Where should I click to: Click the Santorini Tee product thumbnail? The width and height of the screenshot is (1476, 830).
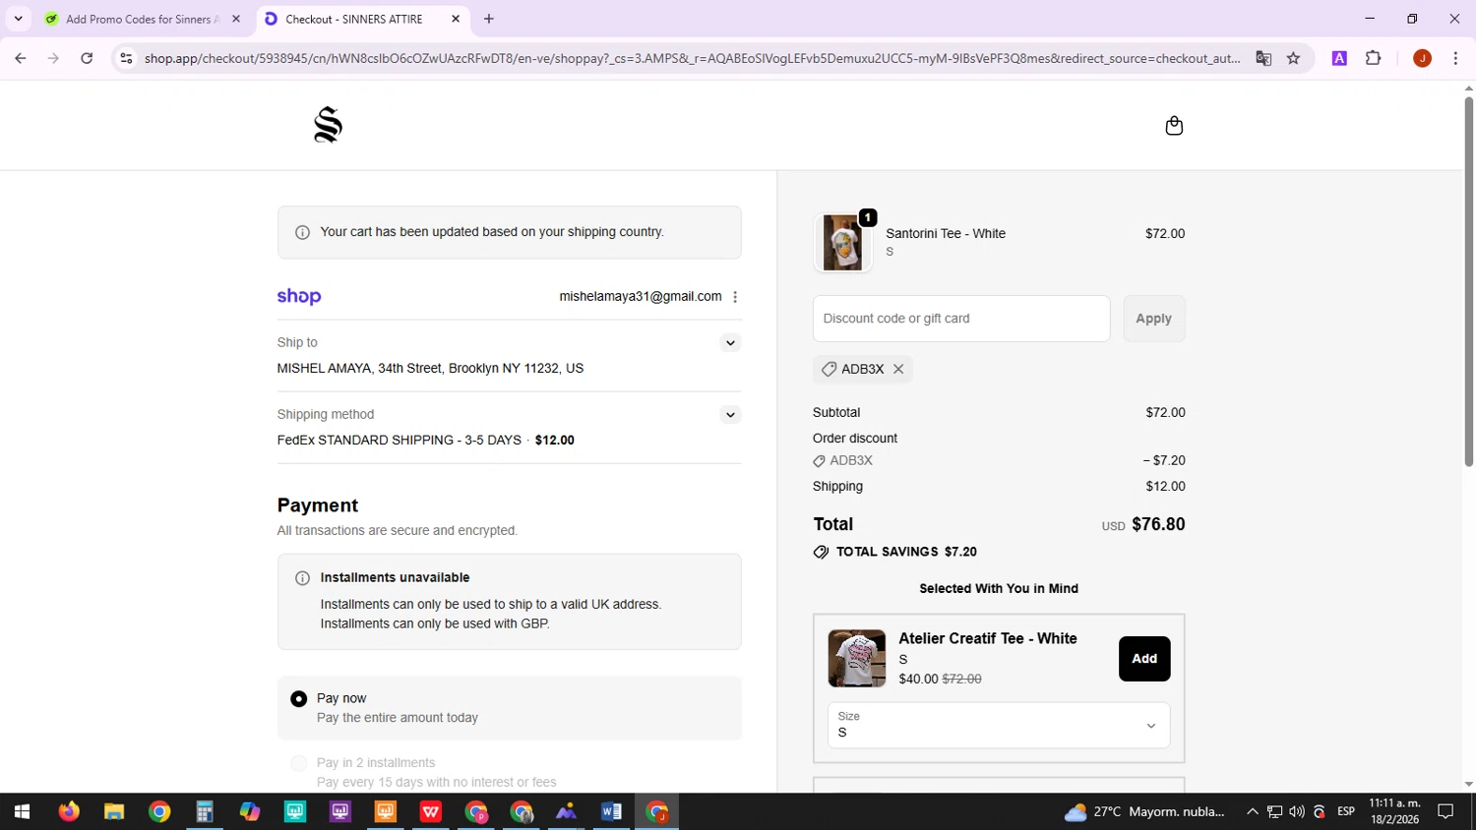click(x=843, y=242)
